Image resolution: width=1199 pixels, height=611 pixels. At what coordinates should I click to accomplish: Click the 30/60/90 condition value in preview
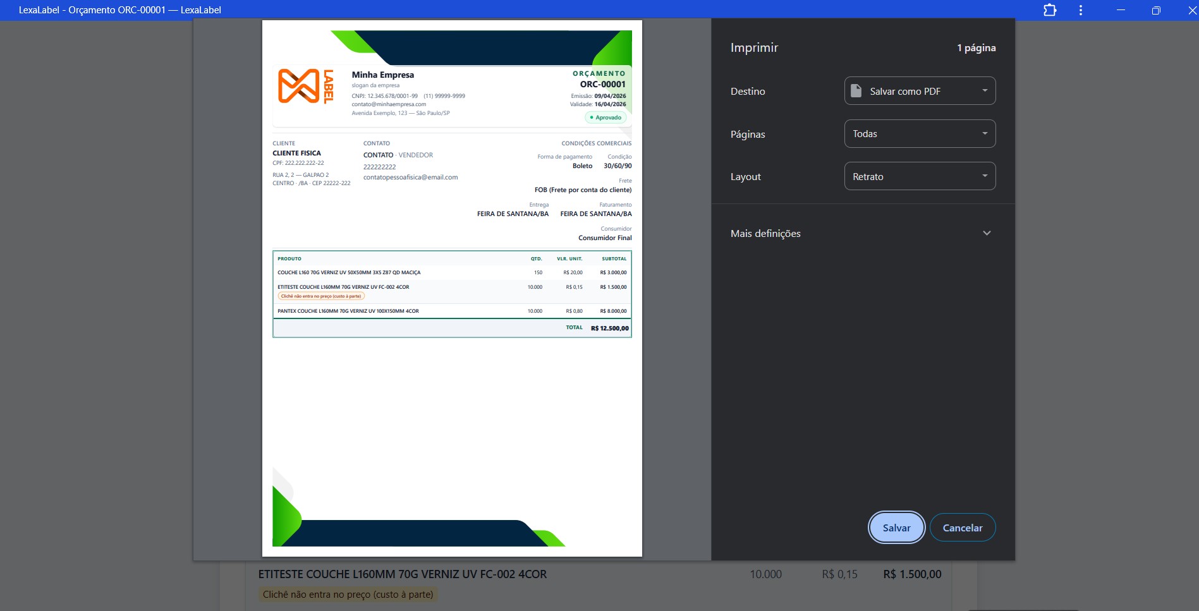[x=618, y=166]
